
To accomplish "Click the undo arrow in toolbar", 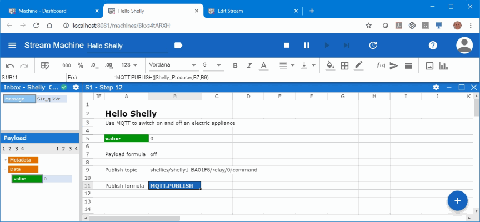I will [9, 65].
